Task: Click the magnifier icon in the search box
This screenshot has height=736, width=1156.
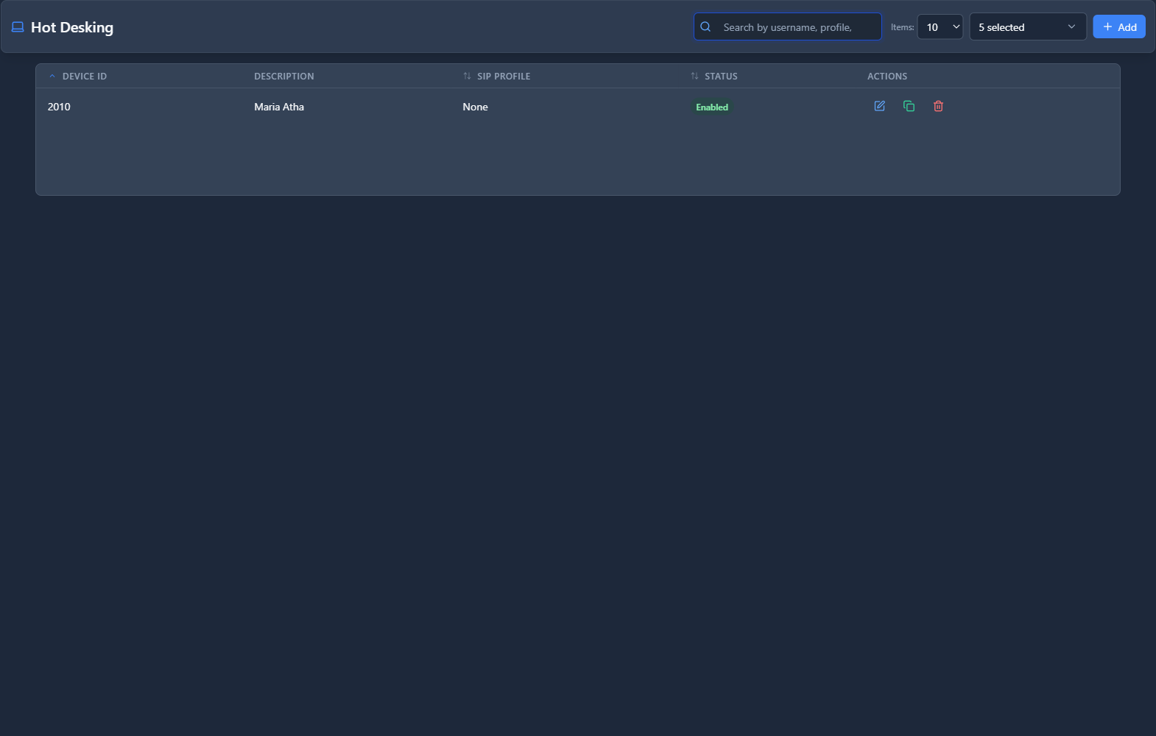Action: 705,27
